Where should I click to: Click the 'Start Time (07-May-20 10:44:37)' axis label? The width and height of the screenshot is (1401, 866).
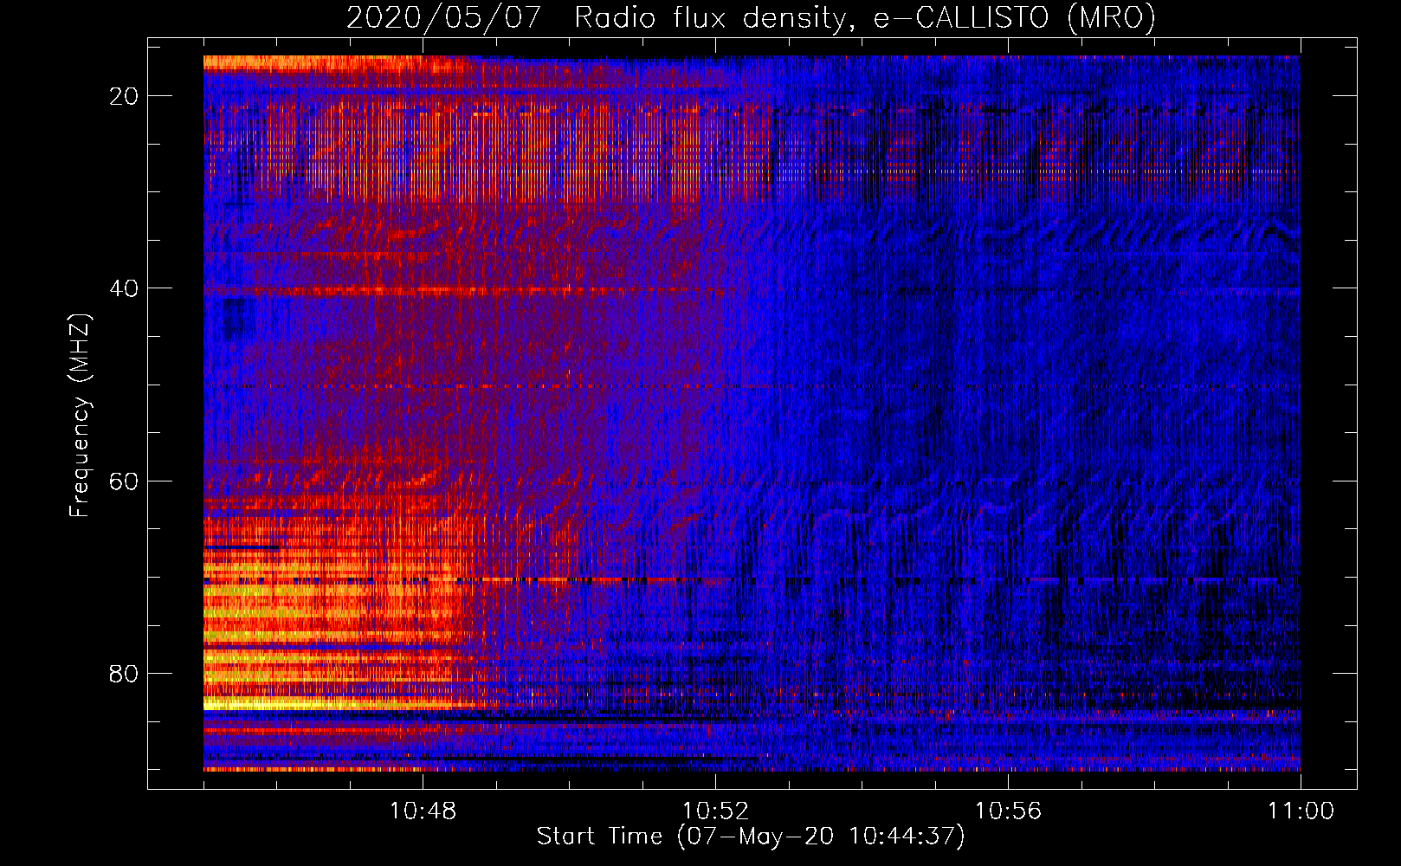(x=751, y=837)
